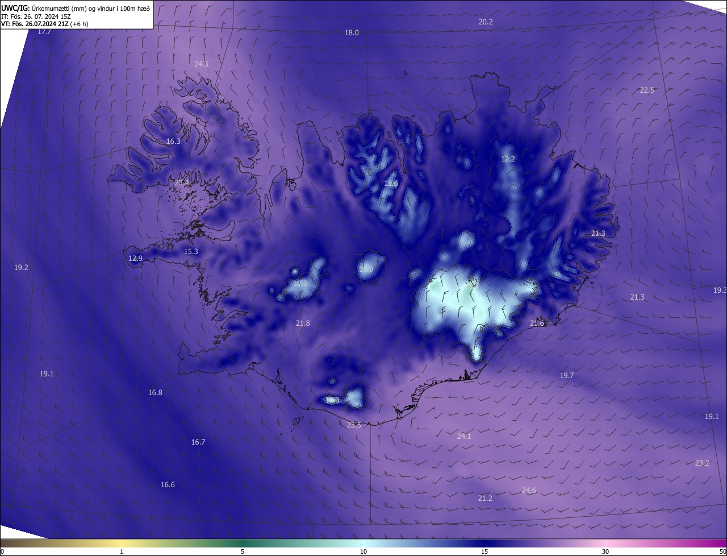Click the map value 19.2
This screenshot has width=727, height=556.
21,268
